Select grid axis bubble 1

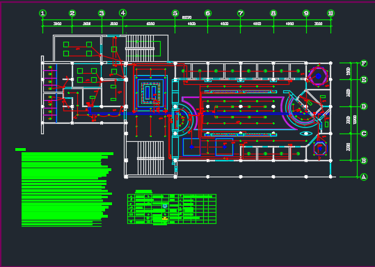click(x=42, y=13)
